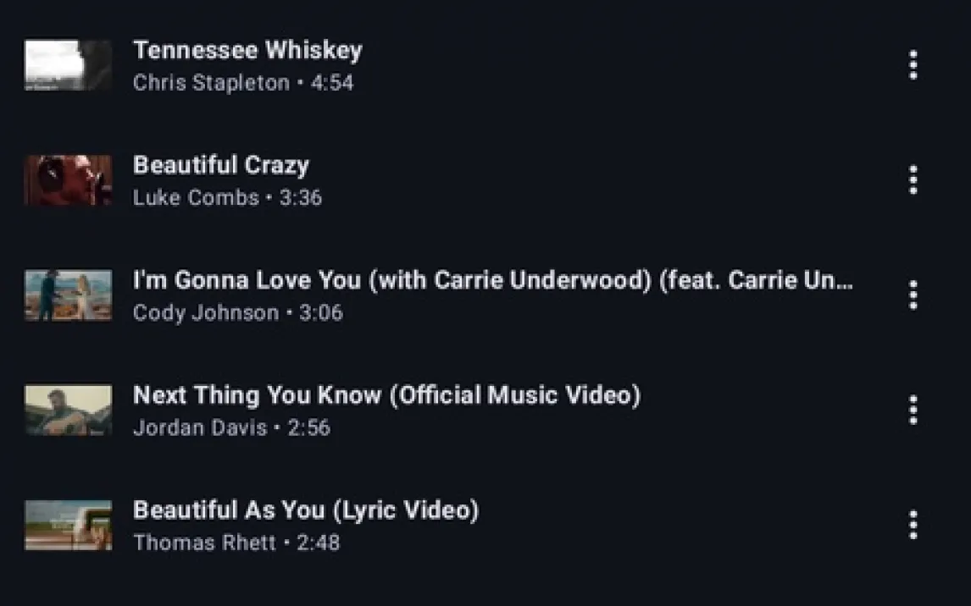Open three-dot menu for Next Thing You Know
971x606 pixels.
tap(913, 410)
